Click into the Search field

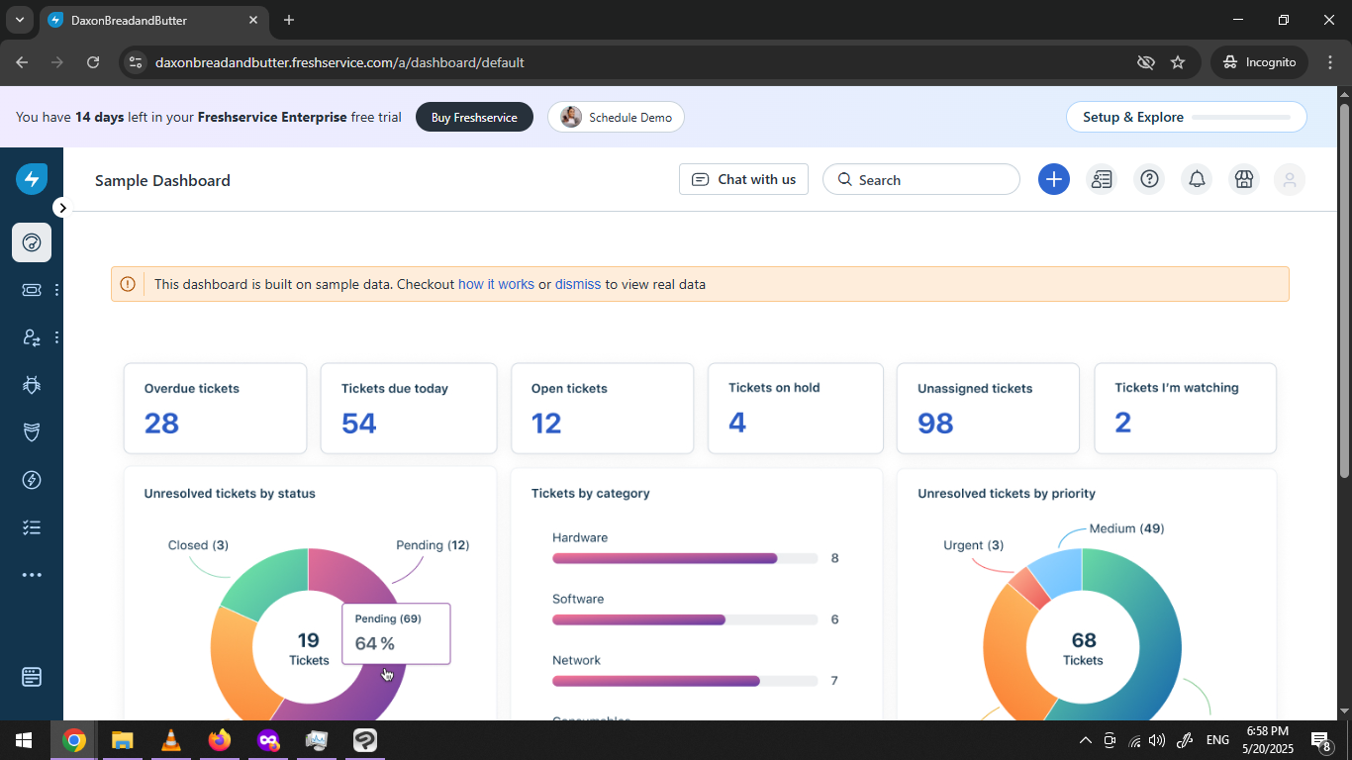pos(921,179)
